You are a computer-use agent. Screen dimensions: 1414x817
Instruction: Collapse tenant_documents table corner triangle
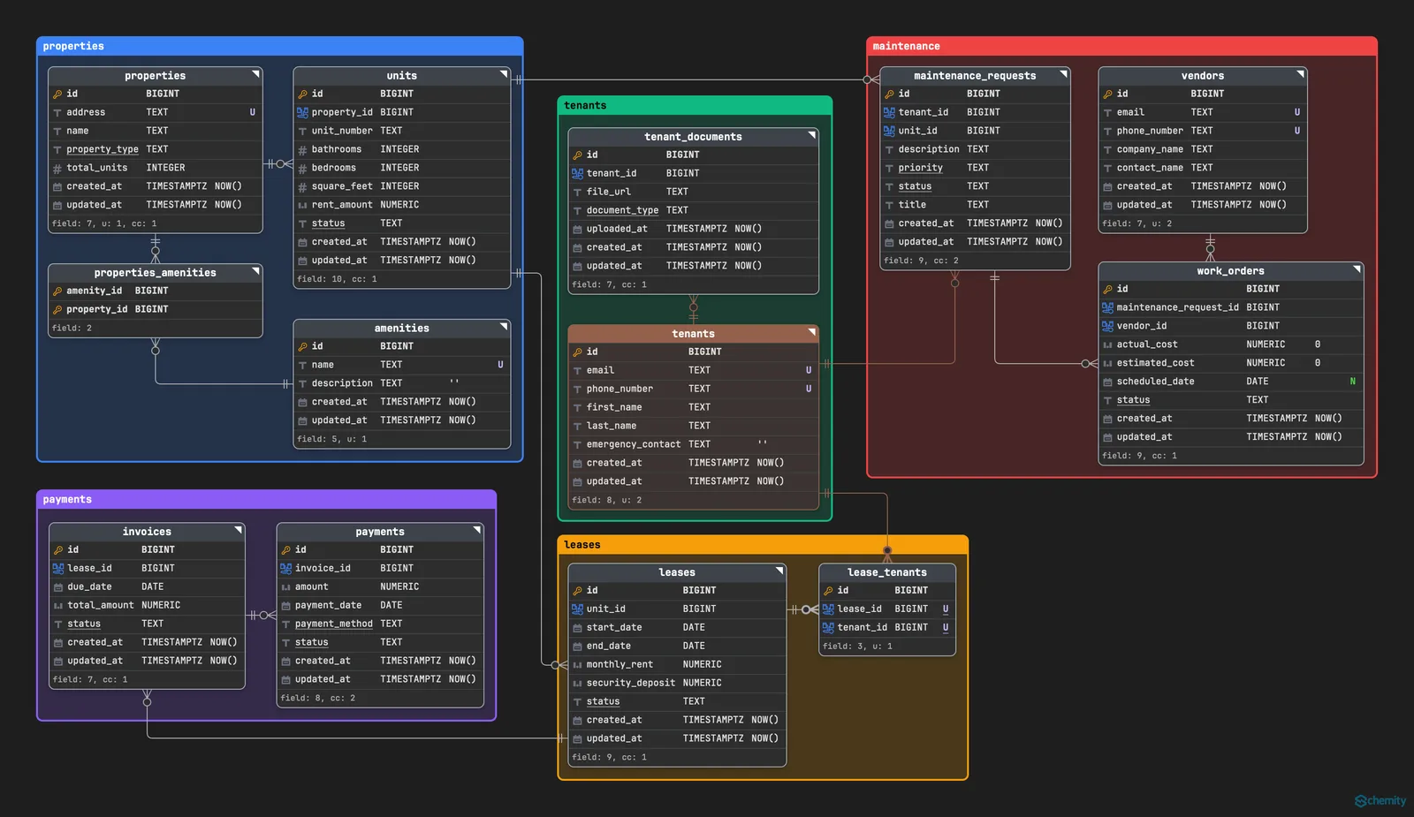click(x=811, y=135)
